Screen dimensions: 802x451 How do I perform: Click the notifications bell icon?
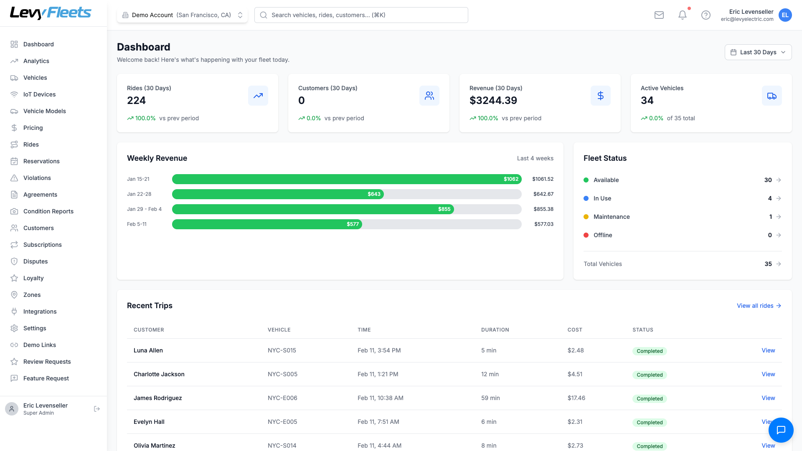pos(683,15)
